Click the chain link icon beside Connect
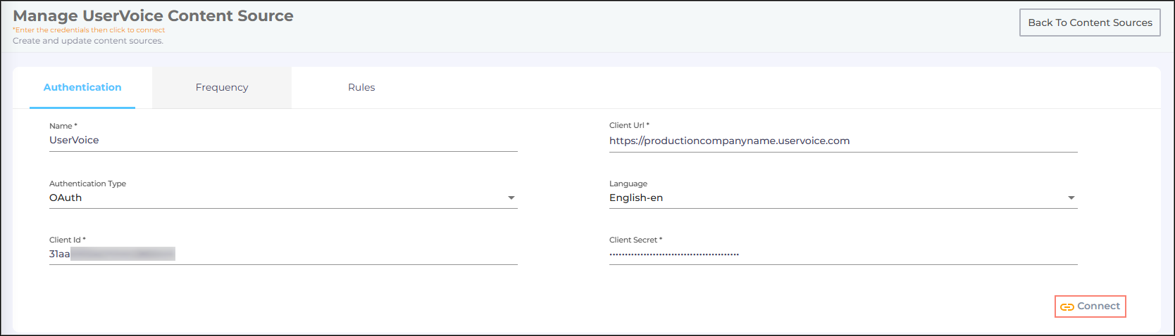 click(1067, 306)
